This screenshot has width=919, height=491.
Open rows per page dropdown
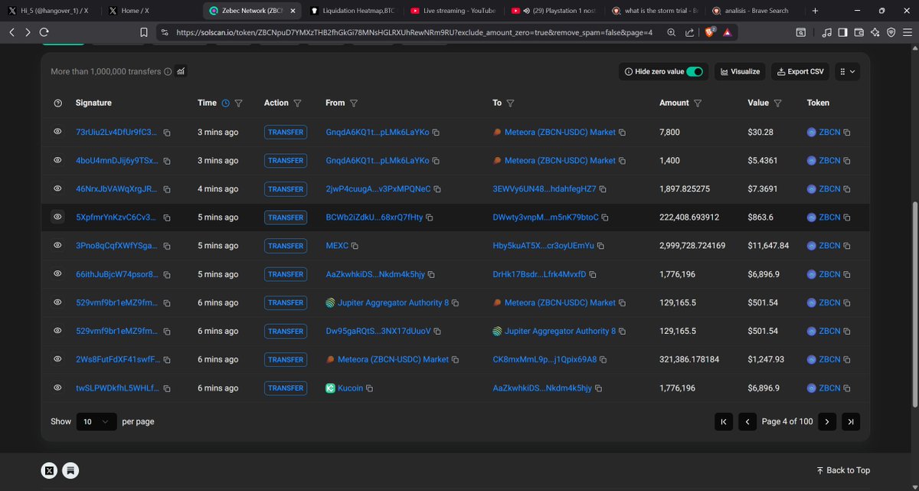(x=96, y=422)
